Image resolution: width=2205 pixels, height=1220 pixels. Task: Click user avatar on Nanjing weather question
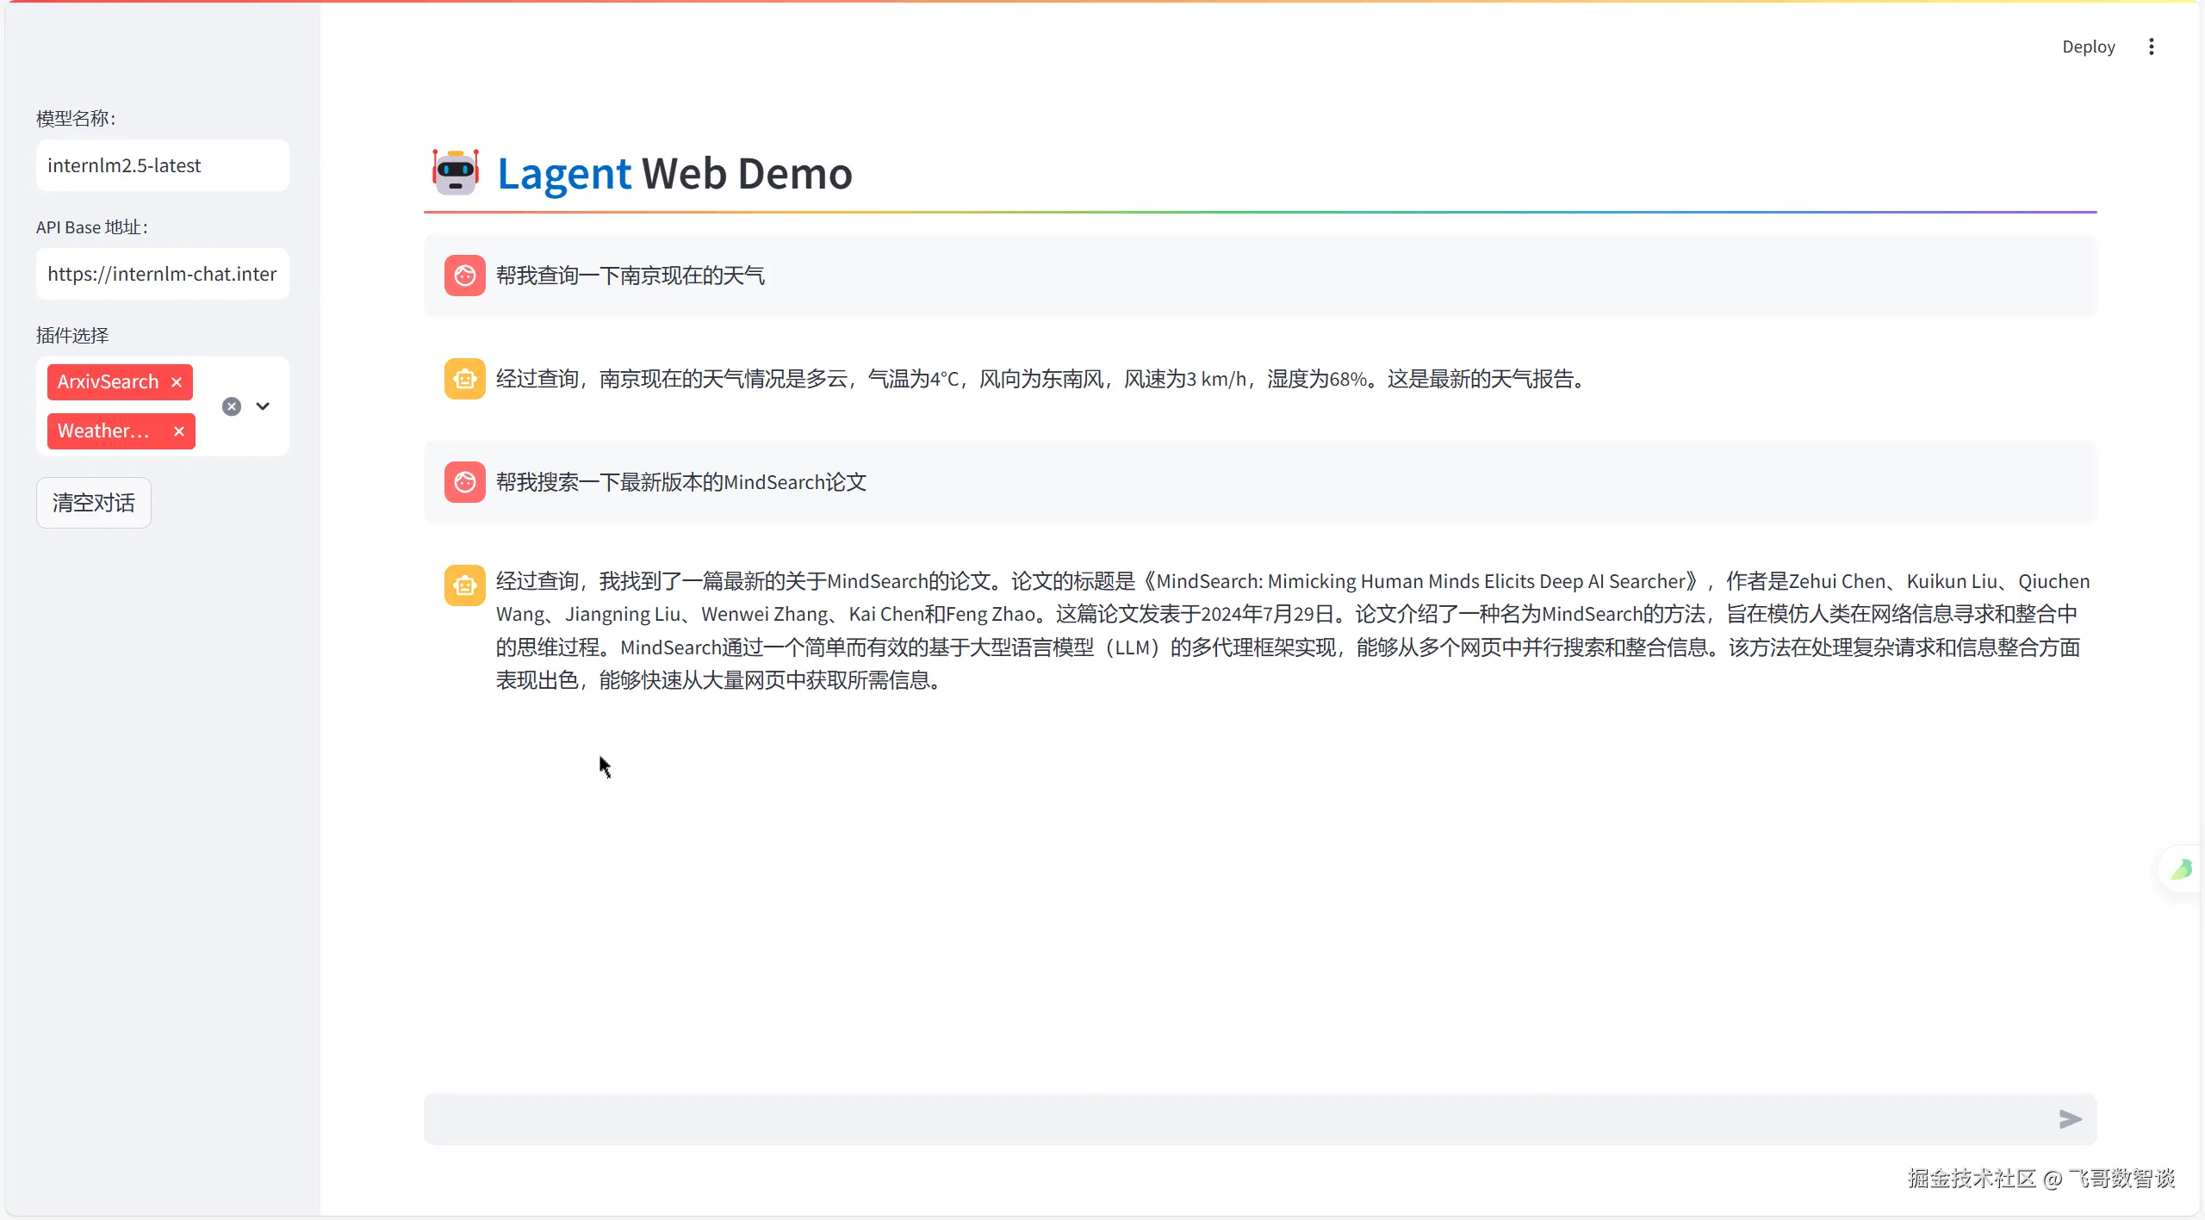(x=464, y=276)
